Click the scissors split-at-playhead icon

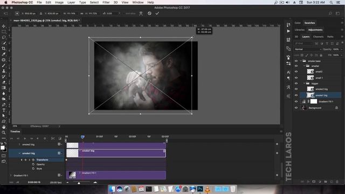click(x=53, y=138)
